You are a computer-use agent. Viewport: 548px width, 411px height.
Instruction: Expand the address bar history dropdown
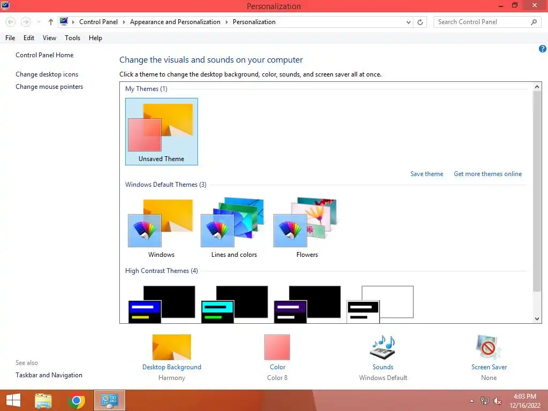tap(408, 22)
